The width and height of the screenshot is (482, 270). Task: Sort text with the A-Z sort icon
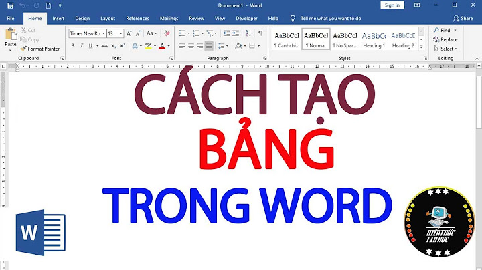click(248, 33)
